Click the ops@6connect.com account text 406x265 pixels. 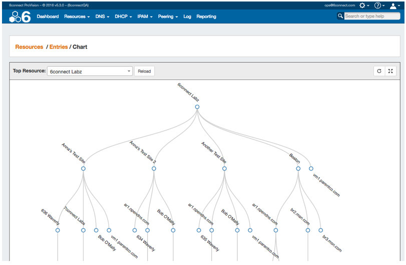(339, 5)
